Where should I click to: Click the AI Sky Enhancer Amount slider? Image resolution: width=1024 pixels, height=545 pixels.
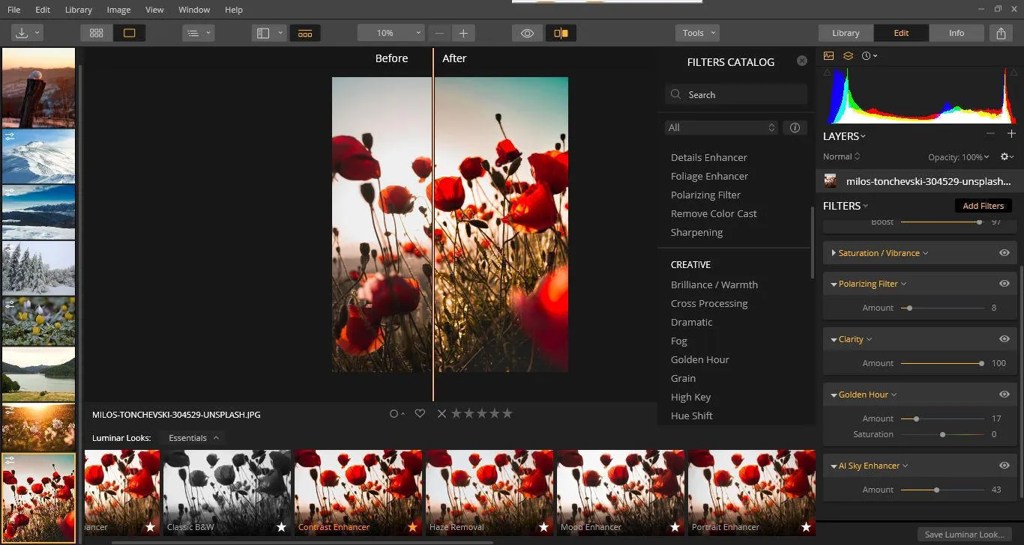pos(942,490)
